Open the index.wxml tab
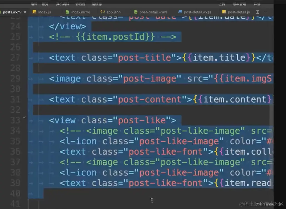286x209 pixels. (x=78, y=12)
